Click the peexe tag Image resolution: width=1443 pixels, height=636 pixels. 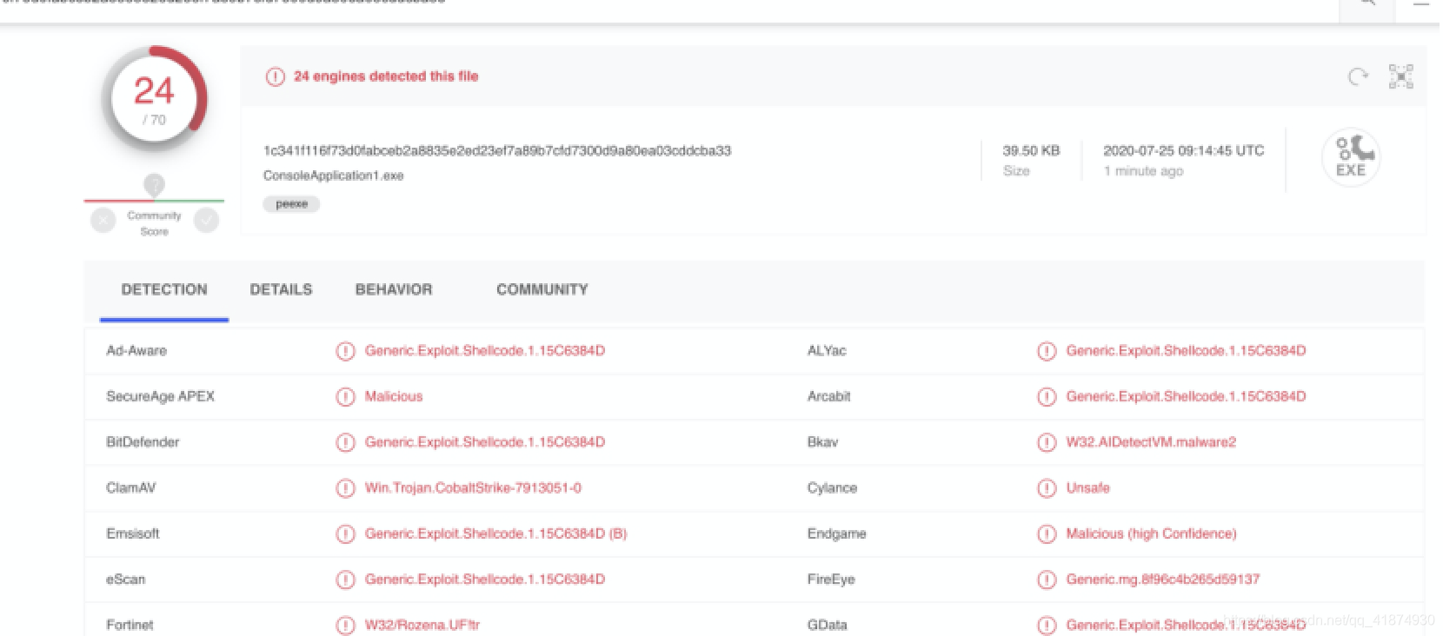(291, 204)
